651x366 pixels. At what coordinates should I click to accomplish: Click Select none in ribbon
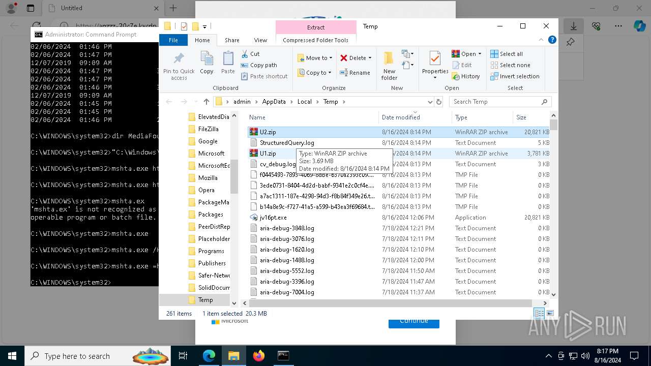(510, 65)
